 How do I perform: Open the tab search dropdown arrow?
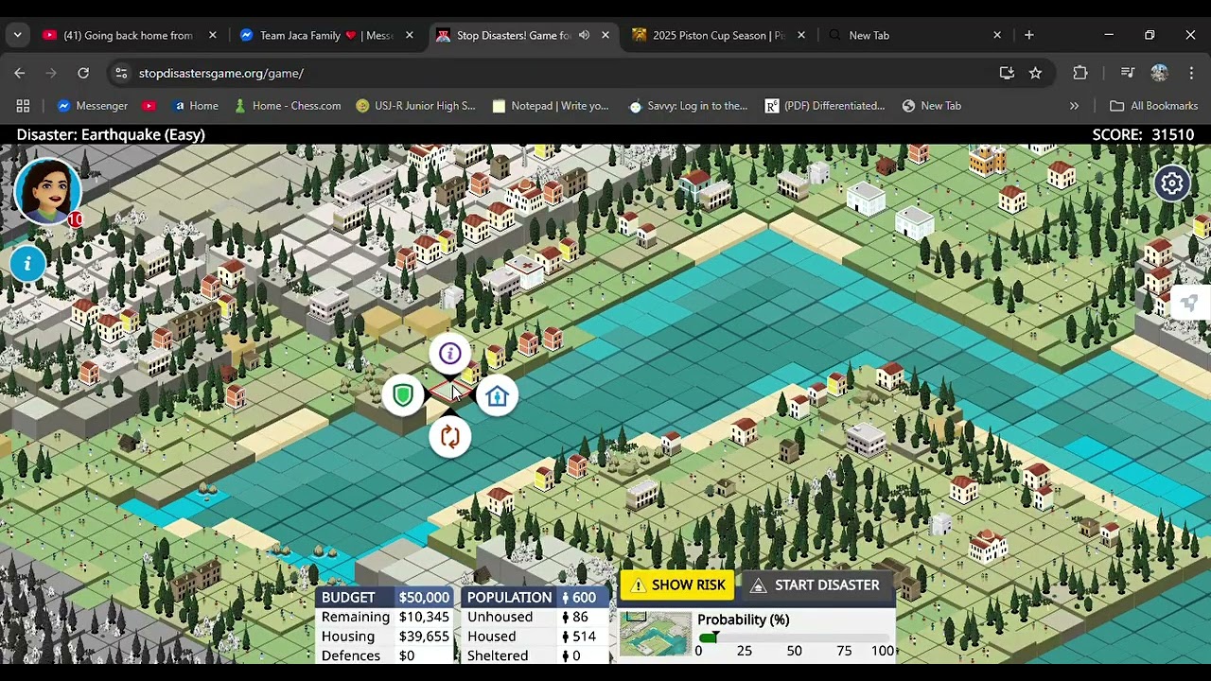[x=18, y=35]
